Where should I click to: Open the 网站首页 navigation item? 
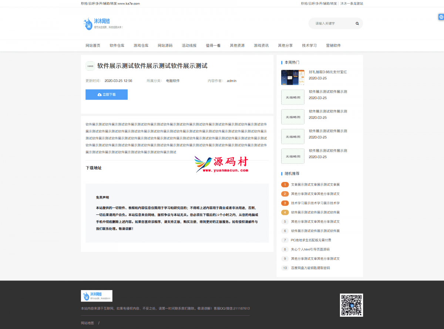coord(93,46)
